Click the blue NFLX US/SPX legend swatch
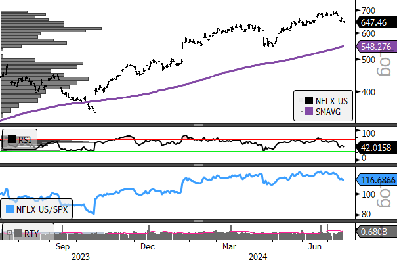 click(10, 209)
